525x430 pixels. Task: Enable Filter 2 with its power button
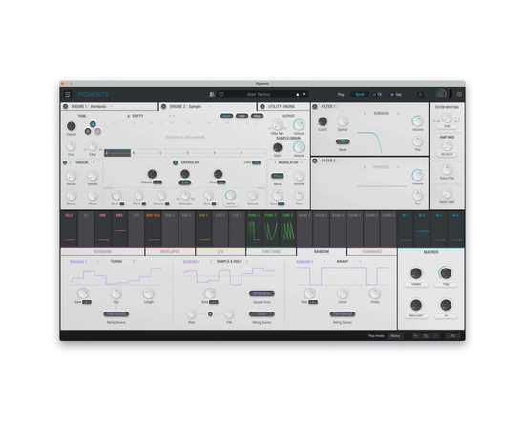(x=315, y=161)
